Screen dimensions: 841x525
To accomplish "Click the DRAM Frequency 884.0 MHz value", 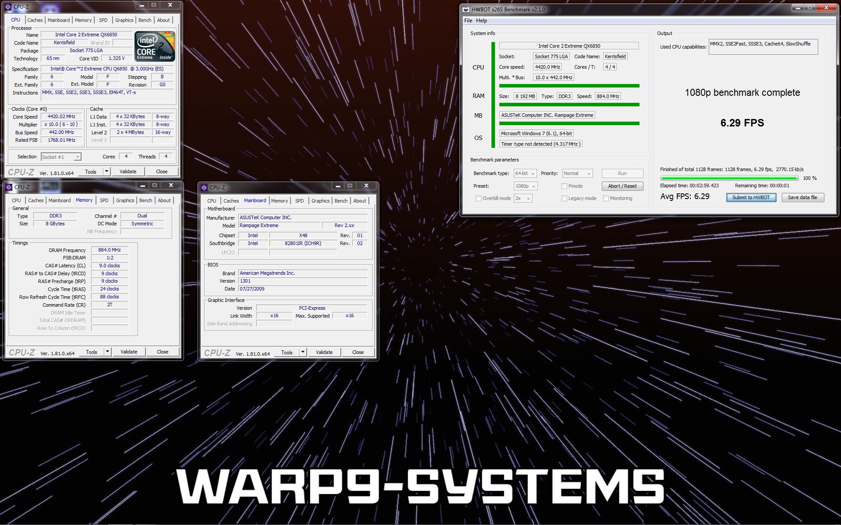I will coord(110,250).
